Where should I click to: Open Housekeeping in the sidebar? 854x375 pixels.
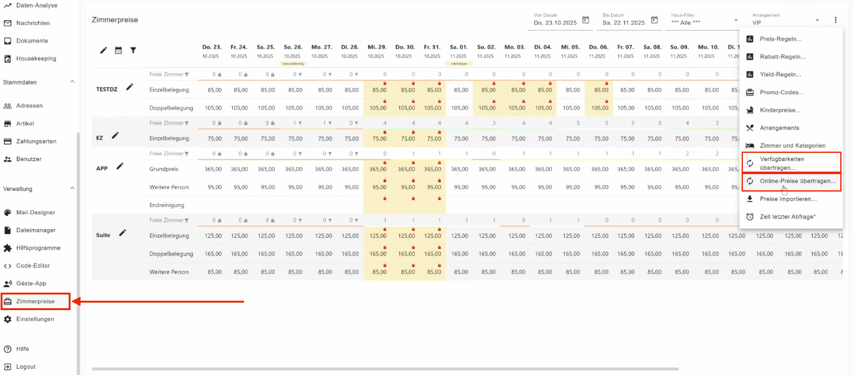36,59
